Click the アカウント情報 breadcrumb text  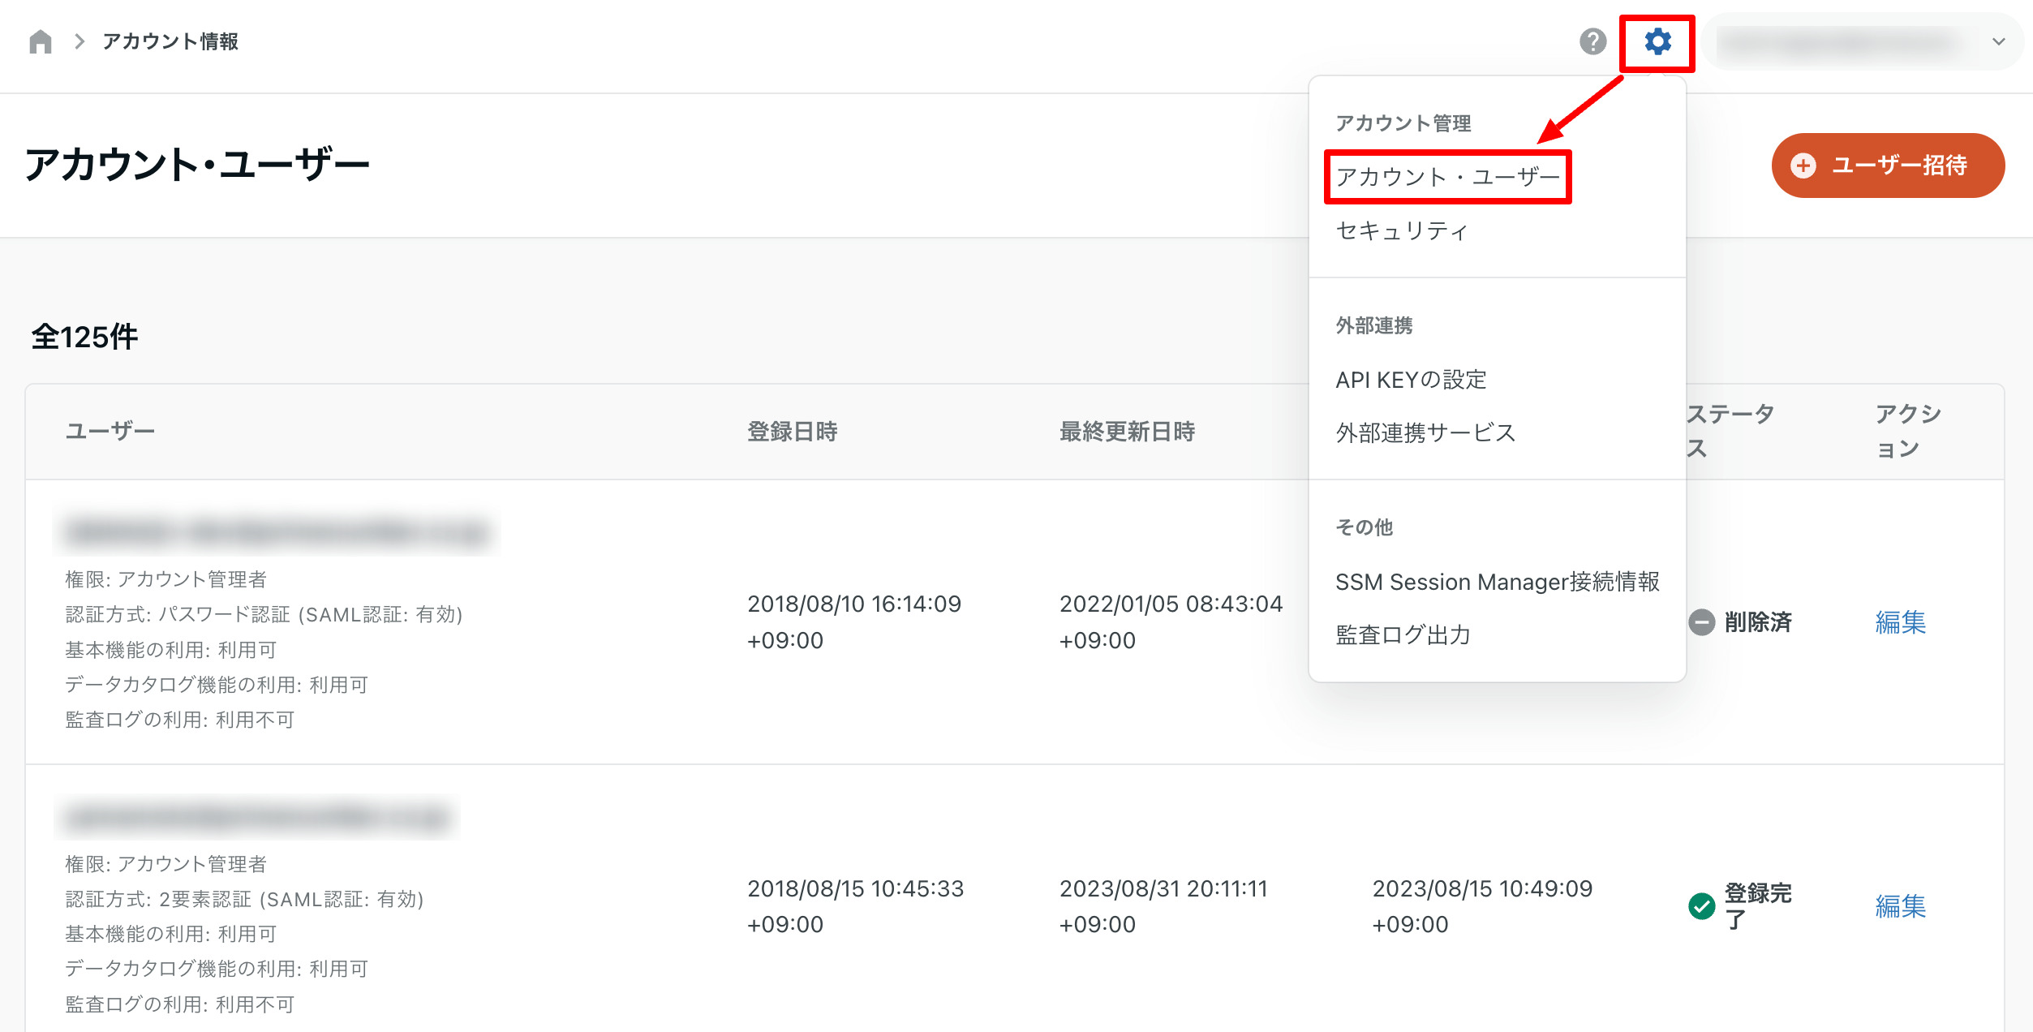click(x=170, y=41)
